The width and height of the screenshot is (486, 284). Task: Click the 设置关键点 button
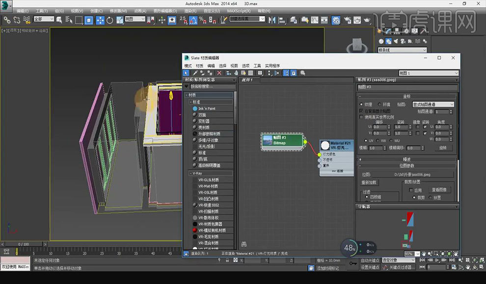pos(370,267)
